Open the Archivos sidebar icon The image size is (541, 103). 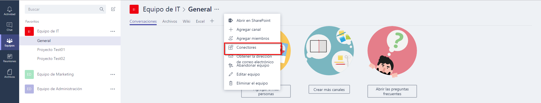[x=10, y=74]
